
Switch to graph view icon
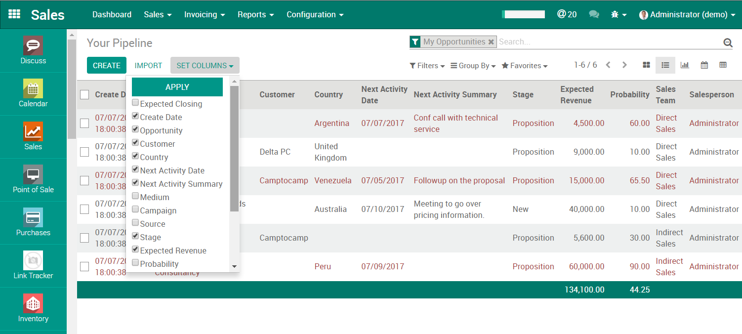pyautogui.click(x=685, y=65)
